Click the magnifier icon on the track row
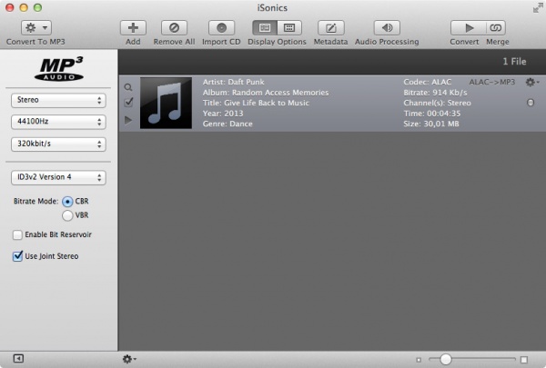This screenshot has height=368, width=546. (128, 87)
